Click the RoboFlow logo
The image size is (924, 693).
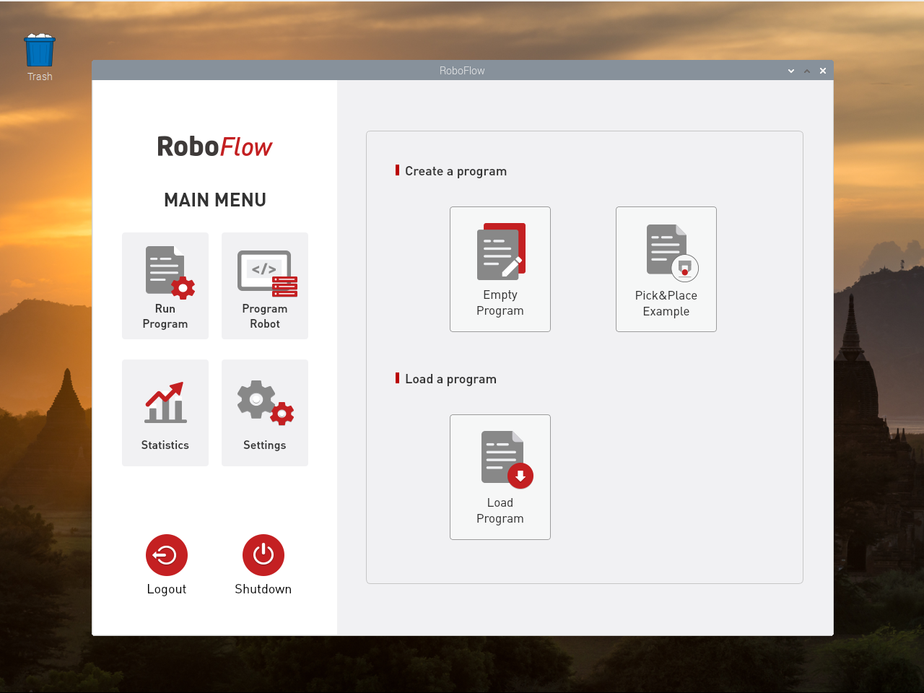pyautogui.click(x=214, y=146)
